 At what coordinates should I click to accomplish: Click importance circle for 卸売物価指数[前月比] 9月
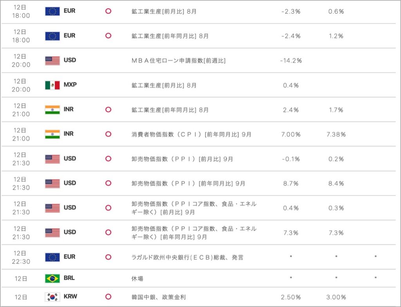(x=108, y=159)
